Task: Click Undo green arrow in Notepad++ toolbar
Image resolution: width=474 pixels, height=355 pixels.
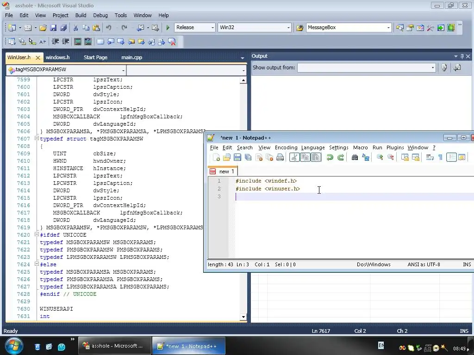Action: (330, 157)
